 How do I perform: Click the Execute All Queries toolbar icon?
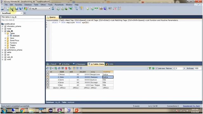16,9
